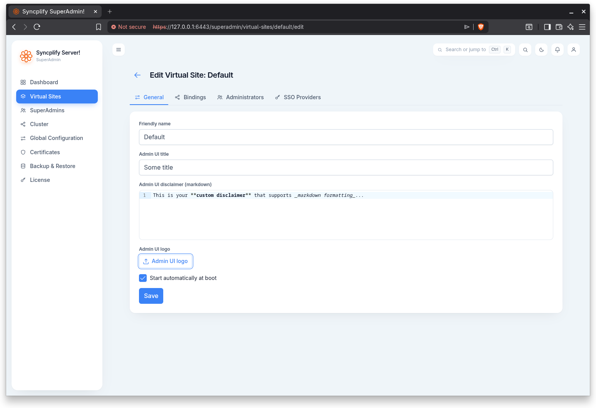The height and width of the screenshot is (408, 596).
Task: Click the magnifier search icon button
Action: pyautogui.click(x=525, y=50)
